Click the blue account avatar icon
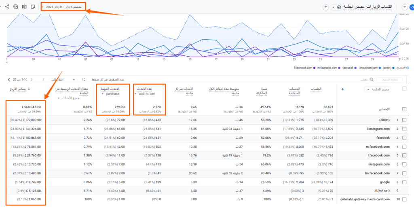The width and height of the screenshot is (414, 208). 412,7
